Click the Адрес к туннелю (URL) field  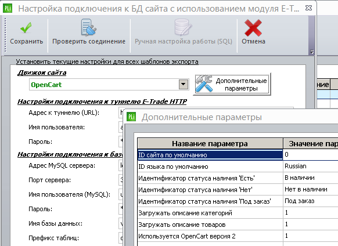[x=121, y=113]
